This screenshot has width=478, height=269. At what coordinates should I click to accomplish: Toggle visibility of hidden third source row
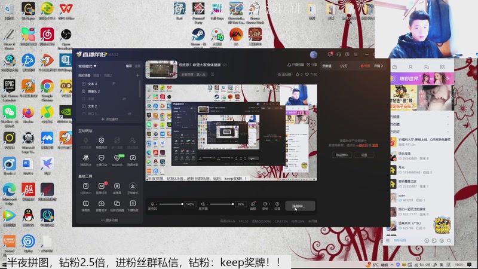click(x=124, y=99)
